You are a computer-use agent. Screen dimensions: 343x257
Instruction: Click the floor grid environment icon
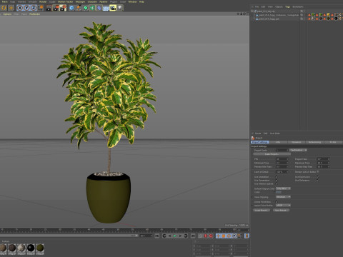coord(106,8)
